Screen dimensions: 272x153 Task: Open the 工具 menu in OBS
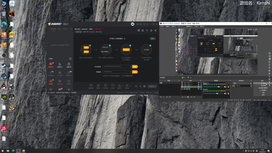pyautogui.click(x=196, y=27)
